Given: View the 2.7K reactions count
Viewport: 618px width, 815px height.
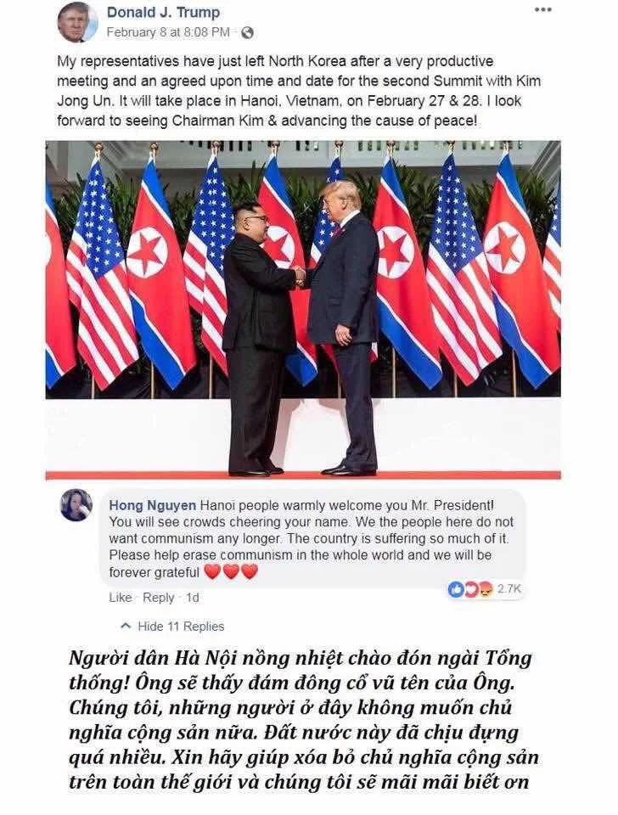Looking at the screenshot, I should pyautogui.click(x=508, y=589).
